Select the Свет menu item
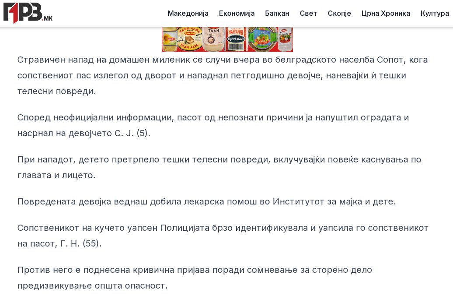Viewport: 453px width, 303px height. (x=308, y=13)
